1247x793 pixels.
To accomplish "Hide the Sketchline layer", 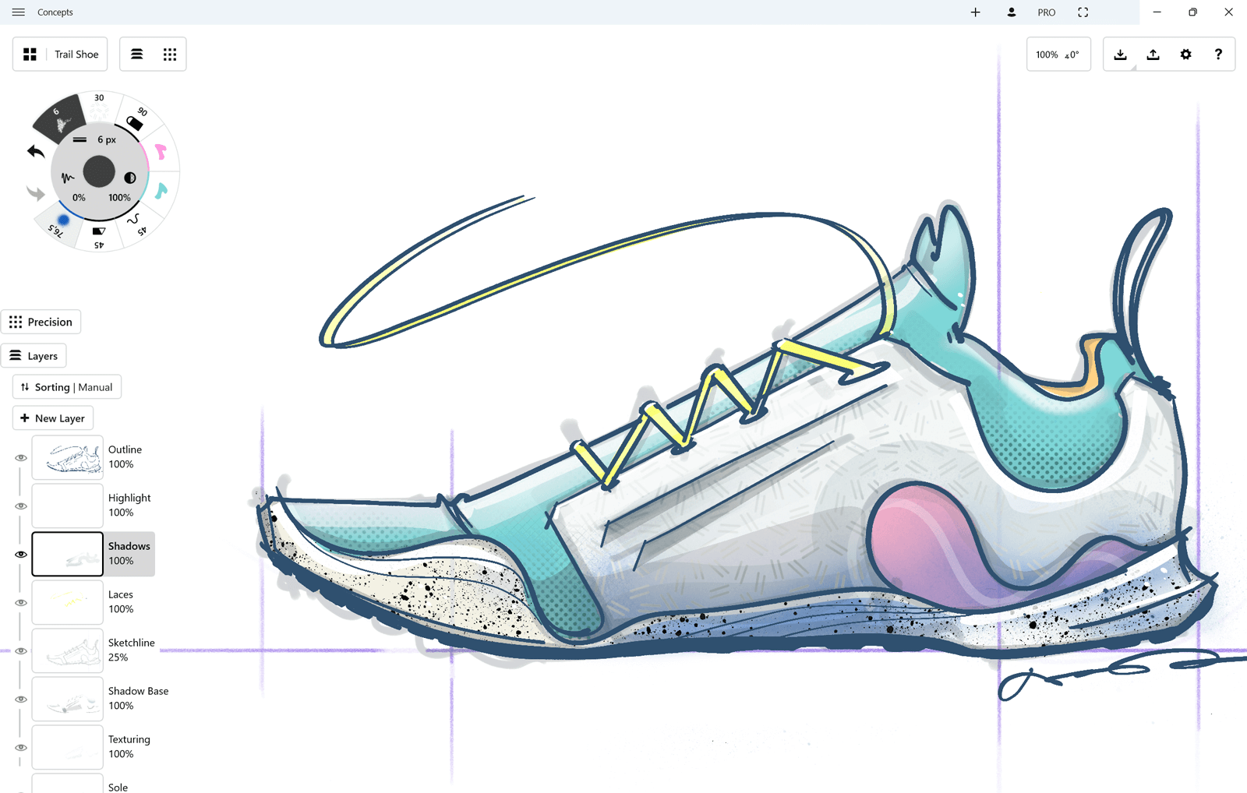I will click(21, 651).
